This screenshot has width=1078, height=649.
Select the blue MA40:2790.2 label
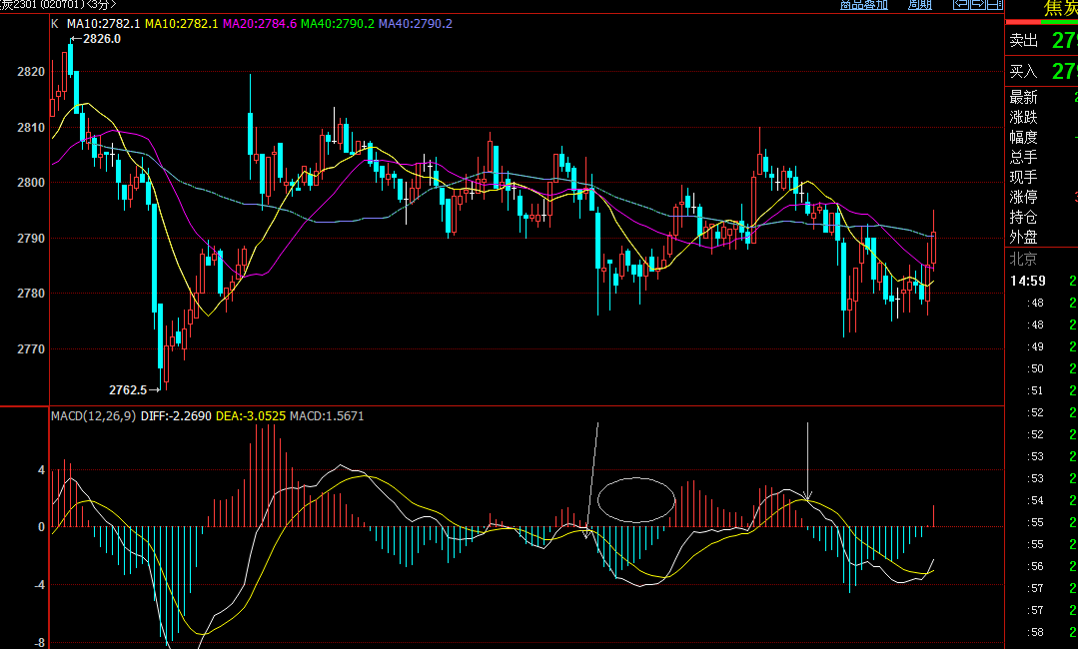point(416,23)
